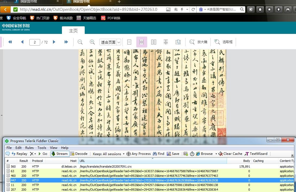
Task: Go to previous book page
Action: [22, 42]
